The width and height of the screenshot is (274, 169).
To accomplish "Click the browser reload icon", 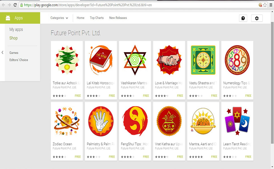I will coord(15,5).
